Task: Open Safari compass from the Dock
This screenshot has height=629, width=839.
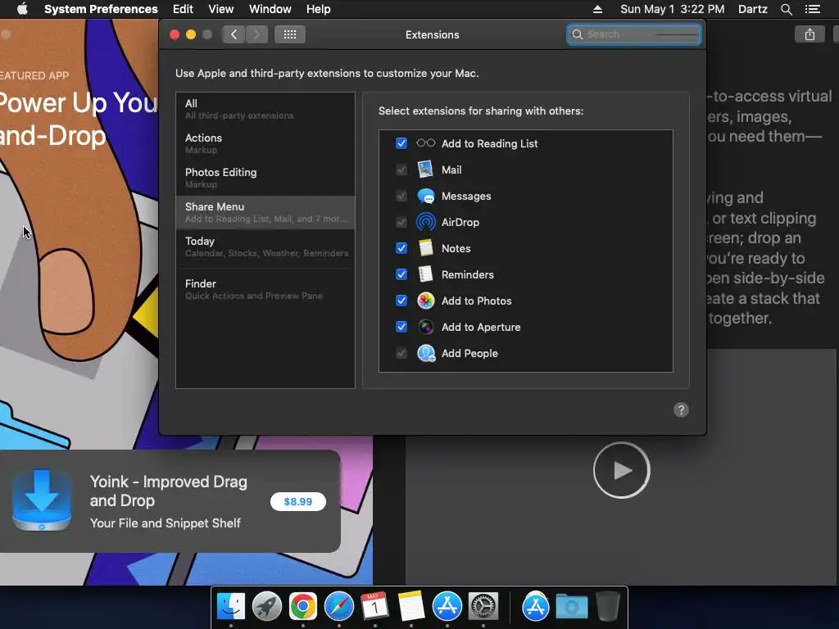Action: point(339,607)
